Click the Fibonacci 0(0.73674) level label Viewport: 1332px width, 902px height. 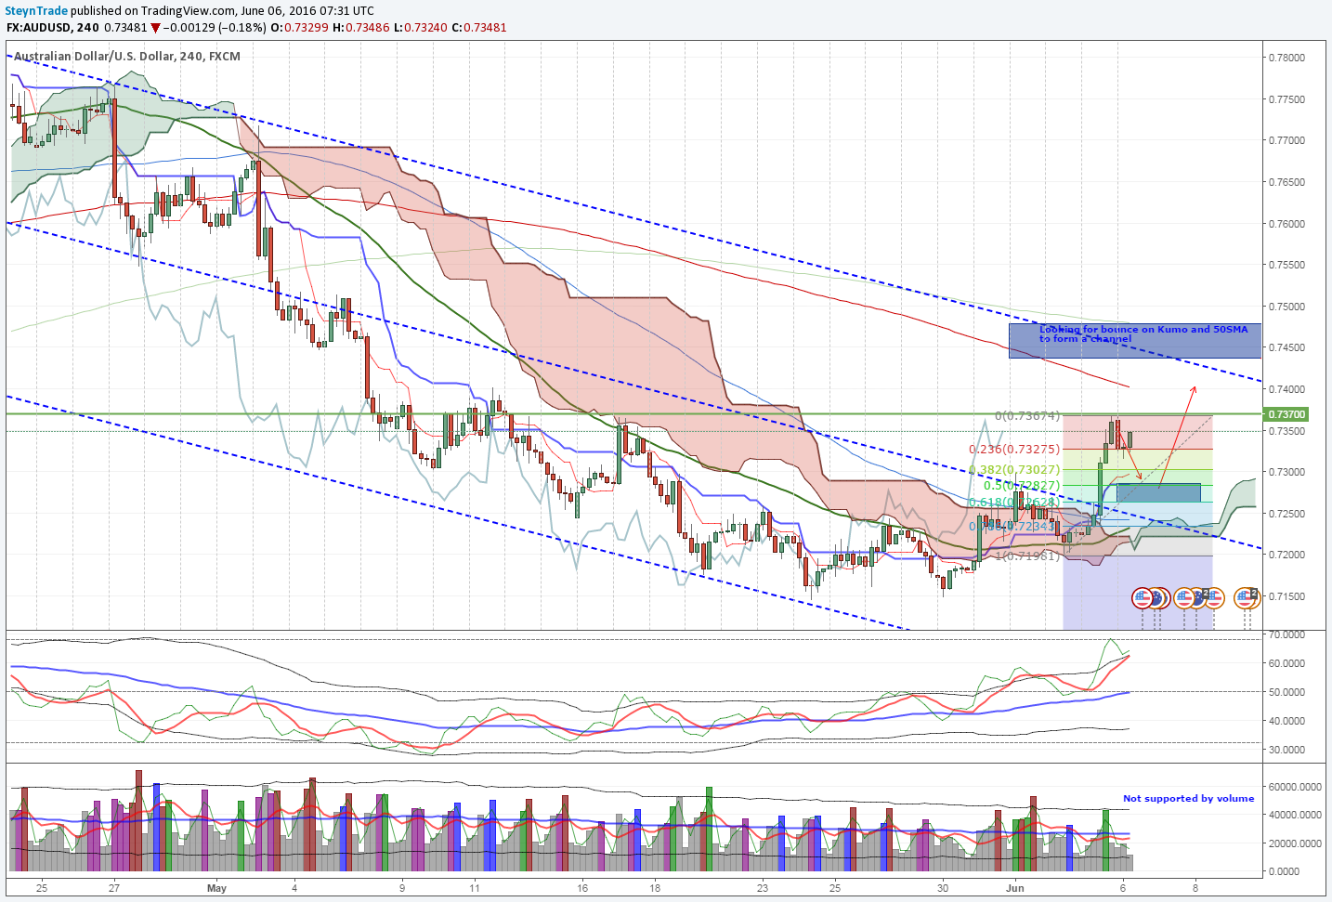coord(1027,416)
